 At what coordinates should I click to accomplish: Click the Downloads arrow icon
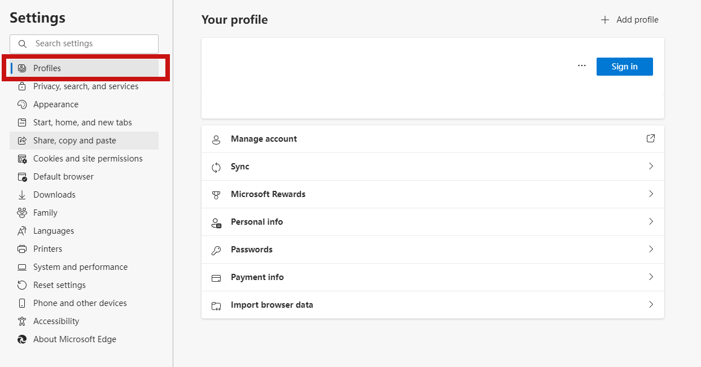coord(22,195)
